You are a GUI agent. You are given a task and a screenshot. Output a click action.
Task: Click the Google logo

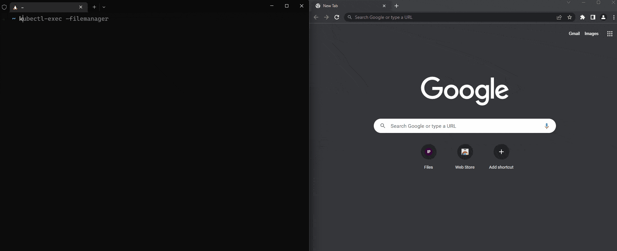[x=465, y=90]
